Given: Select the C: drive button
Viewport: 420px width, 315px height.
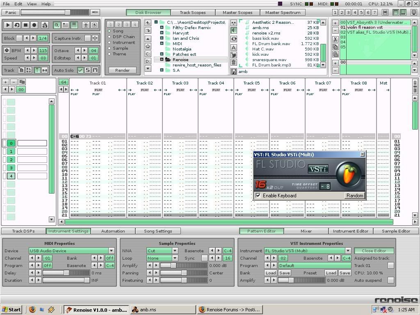Looking at the screenshot, I should click(x=148, y=54).
